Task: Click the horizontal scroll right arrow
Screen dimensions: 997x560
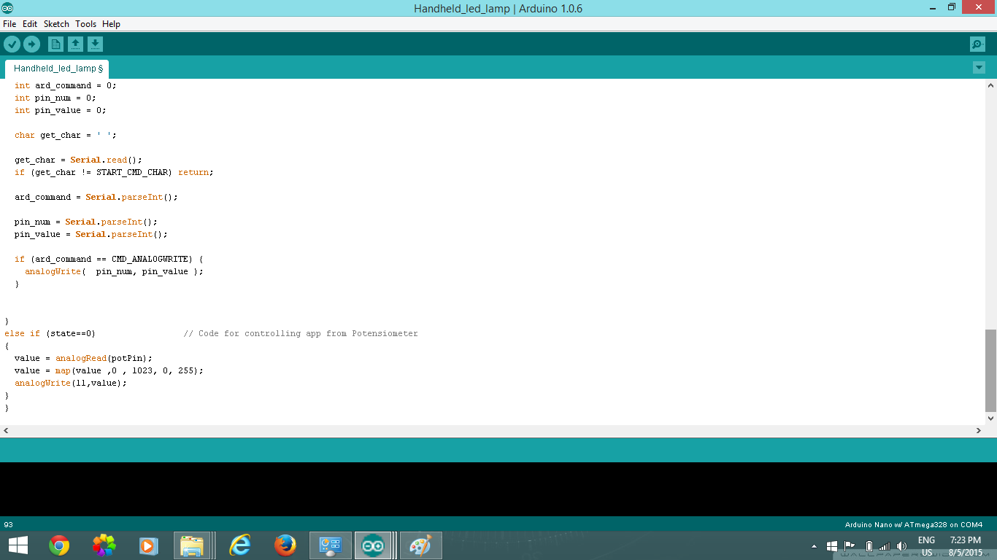Action: pos(979,431)
